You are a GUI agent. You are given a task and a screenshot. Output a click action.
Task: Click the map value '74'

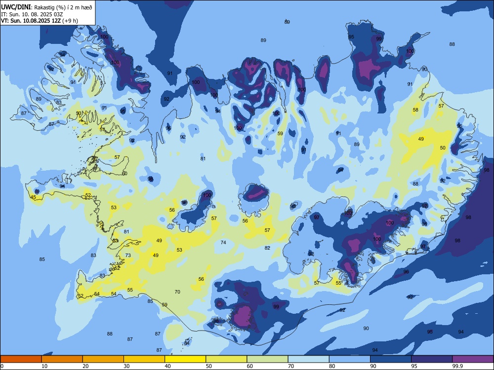pyautogui.click(x=223, y=242)
